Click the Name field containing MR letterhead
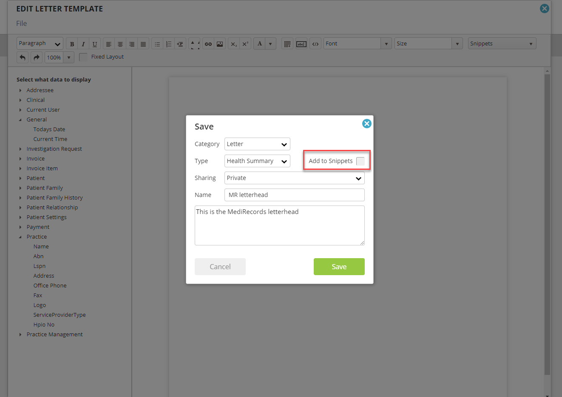Viewport: 562px width, 397px height. click(x=294, y=195)
